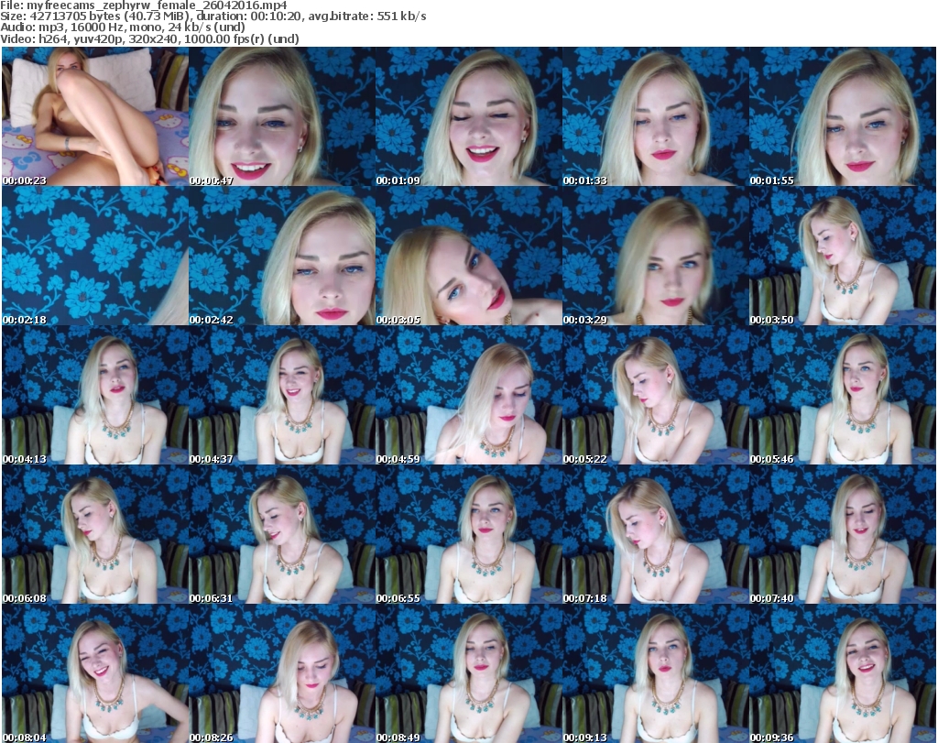This screenshot has width=938, height=743.
Task: Select the thumbnail stamped 00:07:18
Action: pyautogui.click(x=655, y=534)
